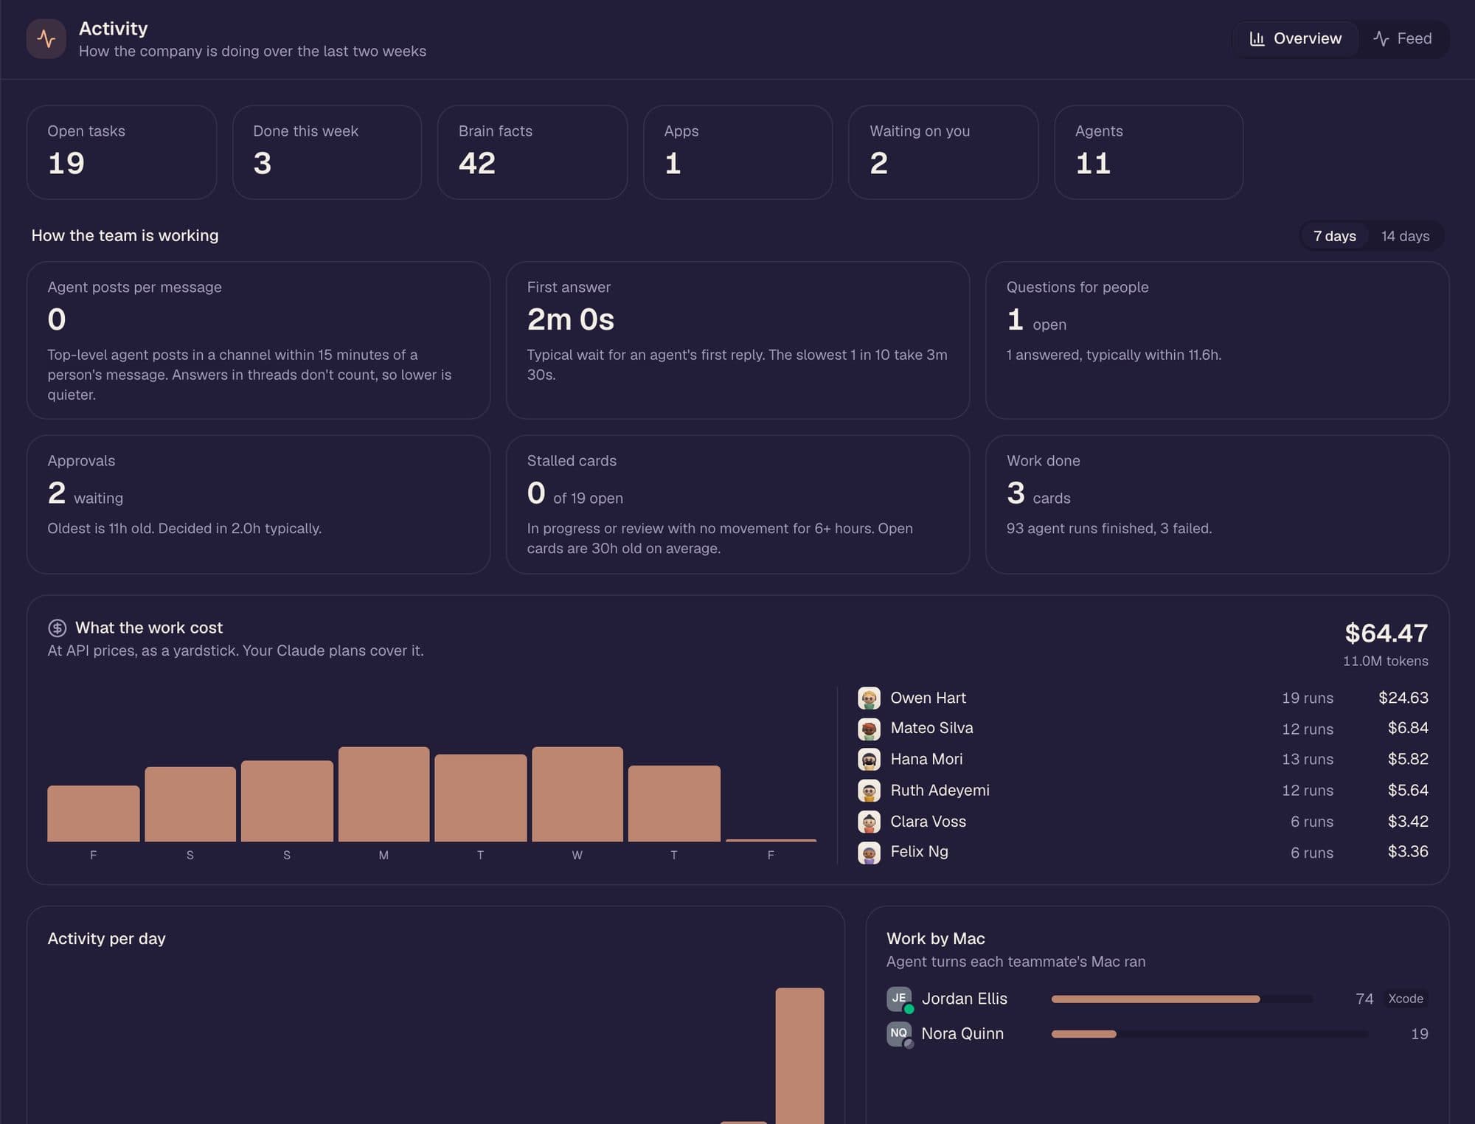Click the dollar icon beside What the work cost
The height and width of the screenshot is (1124, 1475).
click(x=57, y=628)
